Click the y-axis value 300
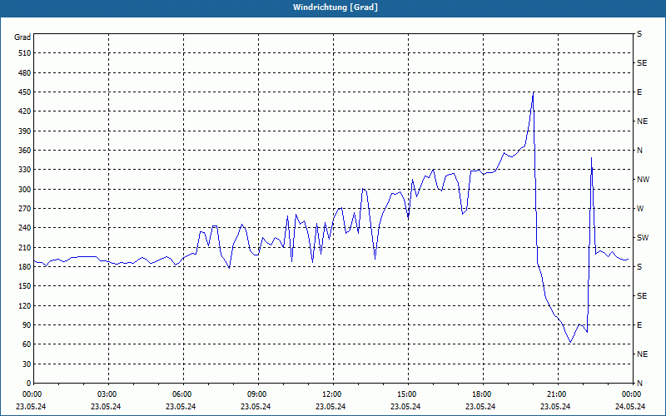The height and width of the screenshot is (416, 666). pyautogui.click(x=24, y=190)
